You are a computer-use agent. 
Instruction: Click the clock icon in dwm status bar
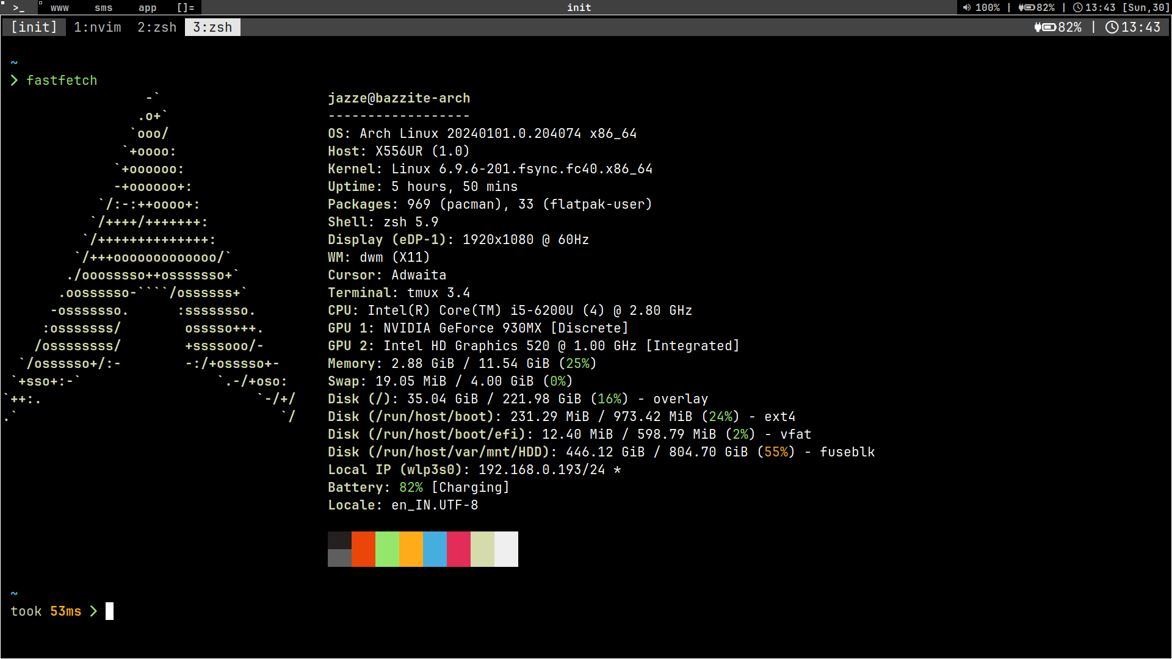coord(1078,8)
